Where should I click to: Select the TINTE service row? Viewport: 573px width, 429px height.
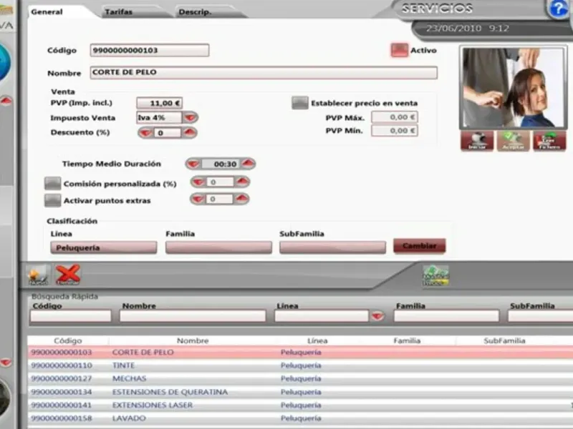pos(300,365)
